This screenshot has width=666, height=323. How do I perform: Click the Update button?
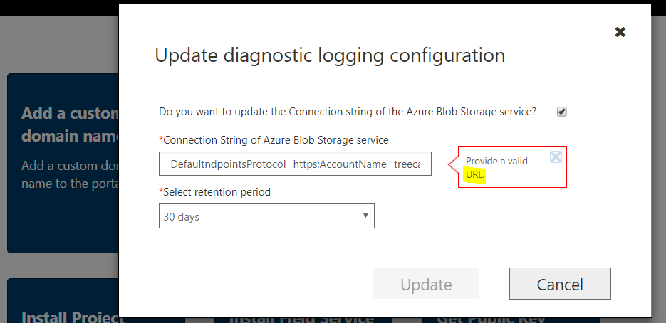click(425, 284)
